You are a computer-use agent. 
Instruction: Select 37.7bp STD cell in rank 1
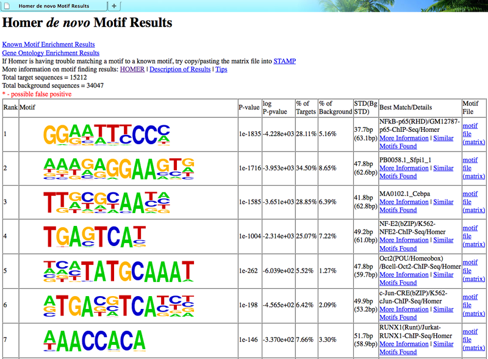coord(365,134)
